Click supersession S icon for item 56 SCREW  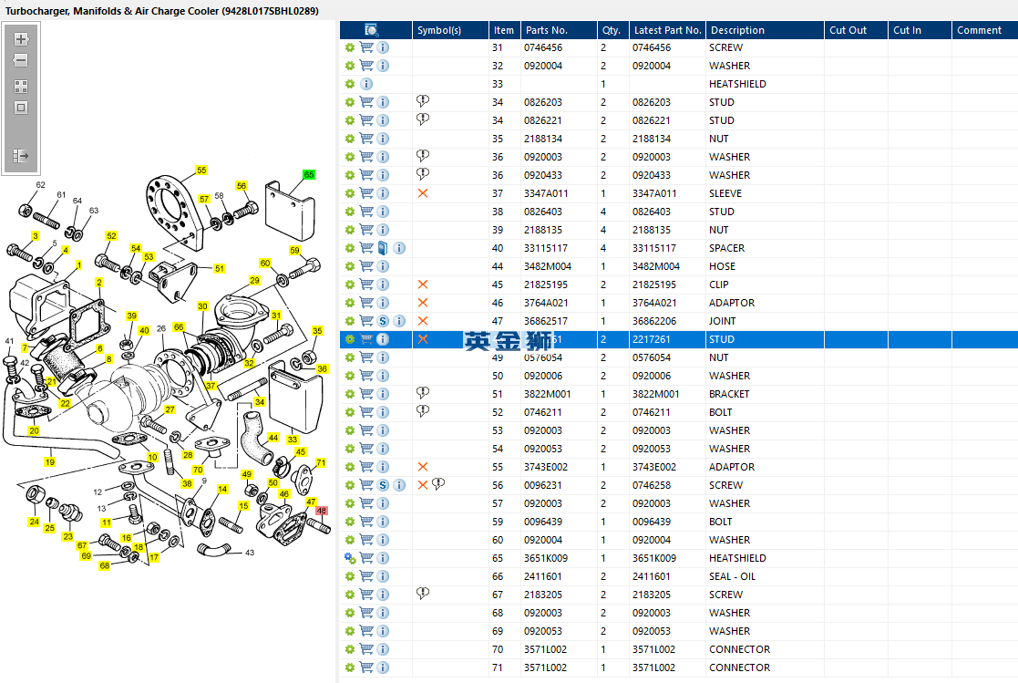click(x=383, y=485)
